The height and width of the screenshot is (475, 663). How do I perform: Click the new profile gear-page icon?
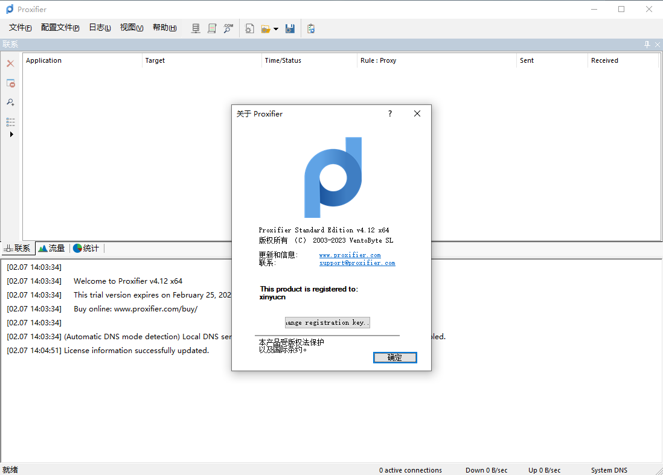pyautogui.click(x=249, y=28)
